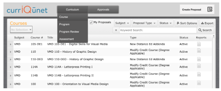Expand the VMD 105-DE1 row
Screen dimensions: 221x91
pos(10,44)
